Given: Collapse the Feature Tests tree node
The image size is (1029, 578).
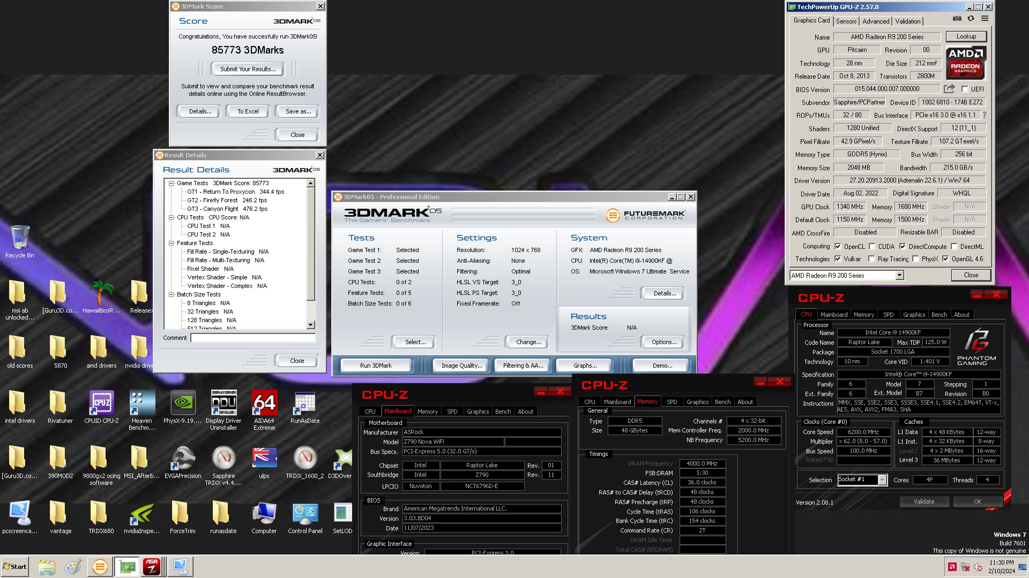Looking at the screenshot, I should pos(171,243).
